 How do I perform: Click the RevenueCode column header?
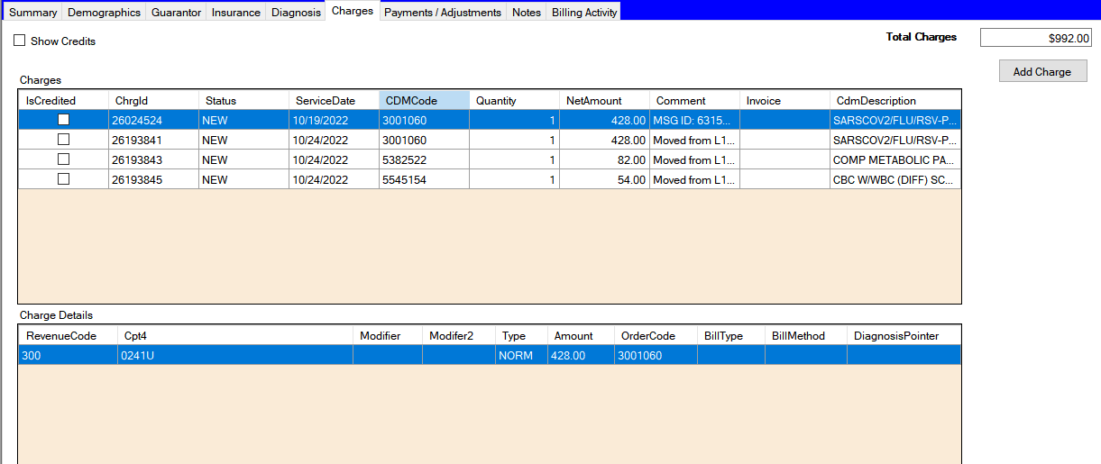click(x=67, y=336)
